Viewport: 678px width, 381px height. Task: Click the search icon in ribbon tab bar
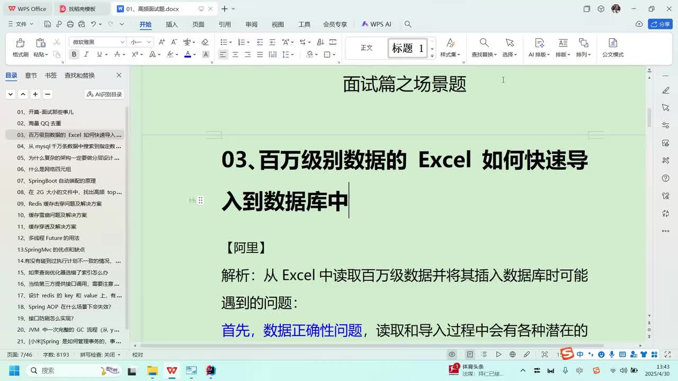[x=408, y=24]
